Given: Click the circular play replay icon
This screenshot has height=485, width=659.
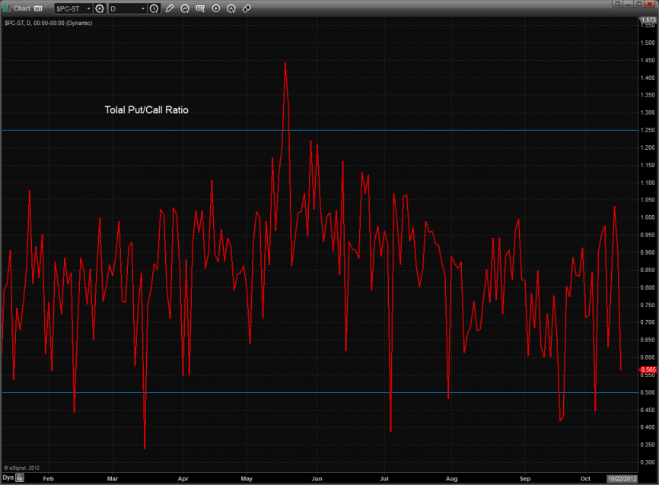Looking at the screenshot, I should coord(216,8).
